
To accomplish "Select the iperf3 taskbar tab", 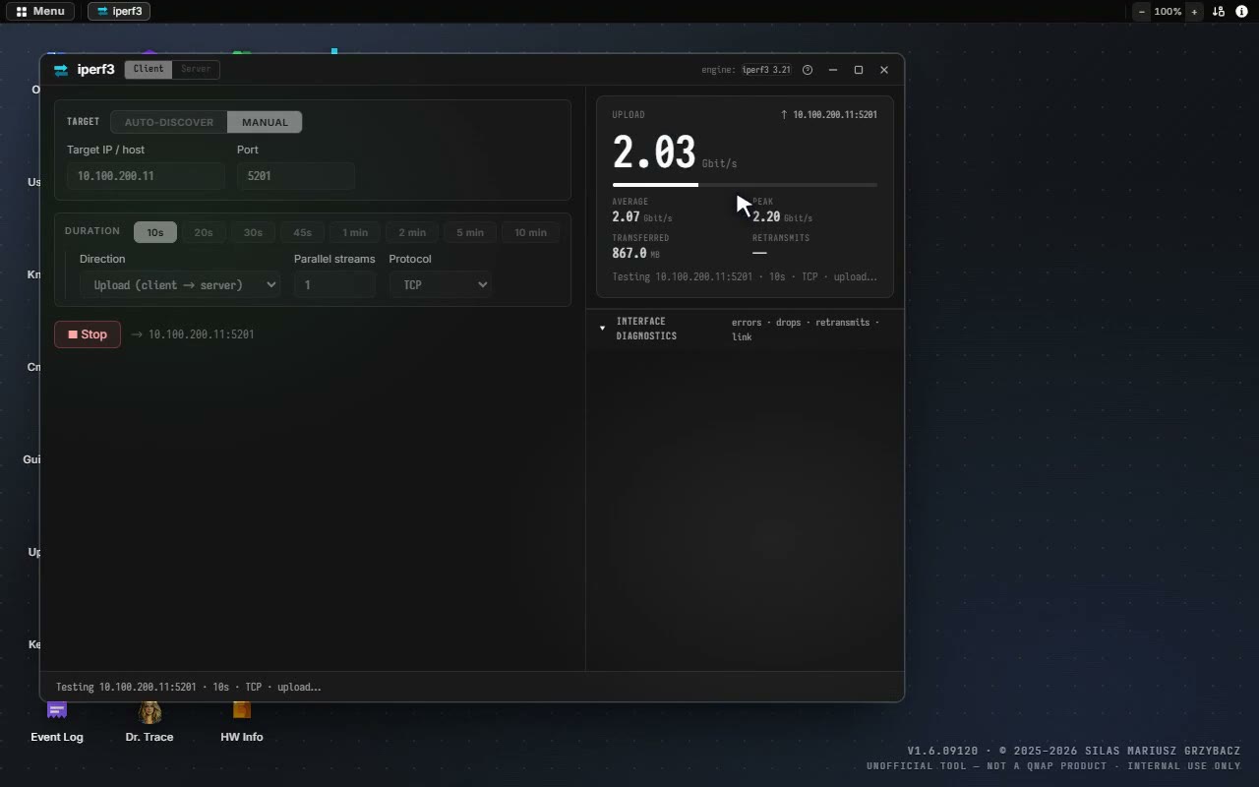I will tap(119, 12).
